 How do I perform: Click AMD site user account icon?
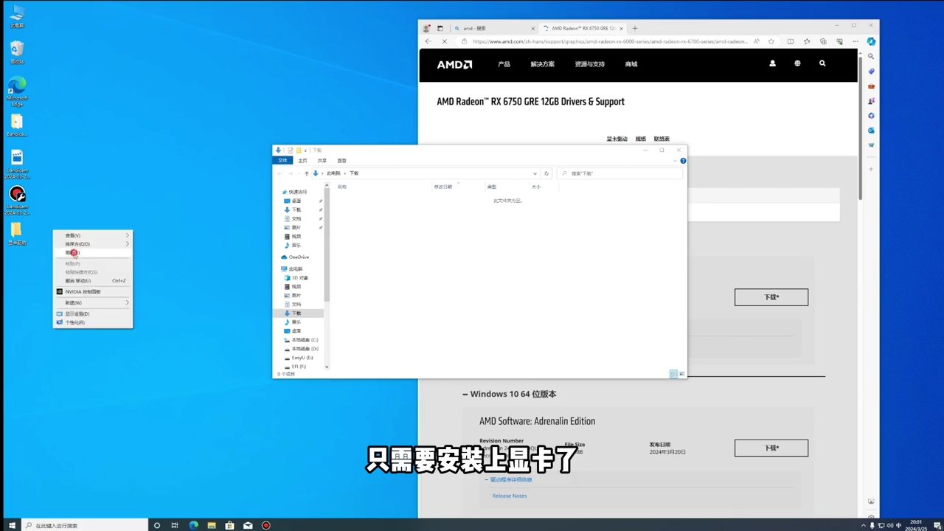[772, 63]
